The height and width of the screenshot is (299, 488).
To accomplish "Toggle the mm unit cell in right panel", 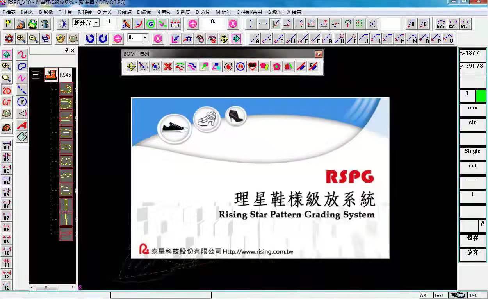I will tap(472, 110).
